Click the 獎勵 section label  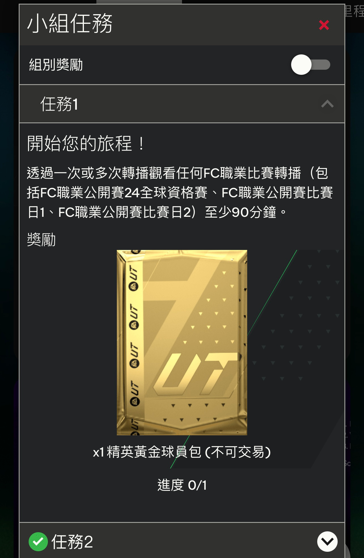tap(41, 239)
